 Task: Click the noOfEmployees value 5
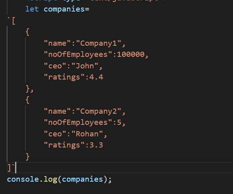(119, 122)
